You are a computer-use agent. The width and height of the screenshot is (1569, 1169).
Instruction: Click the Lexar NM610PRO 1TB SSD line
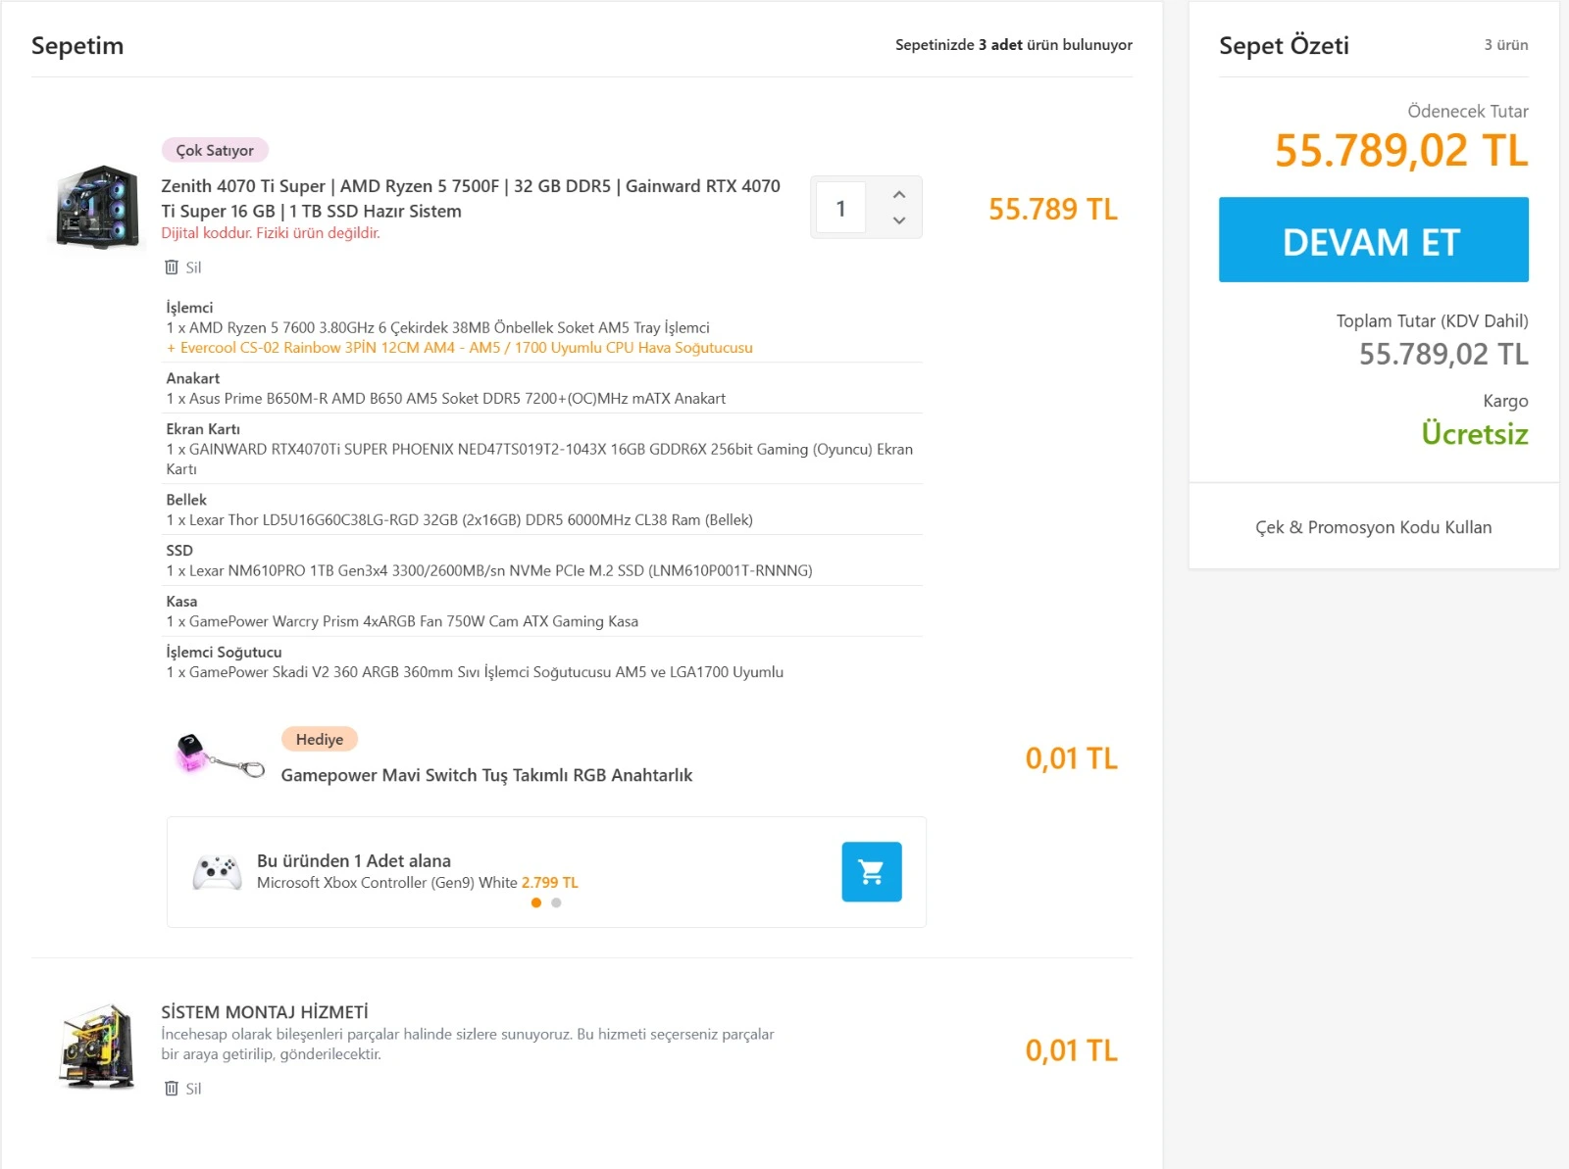488,571
